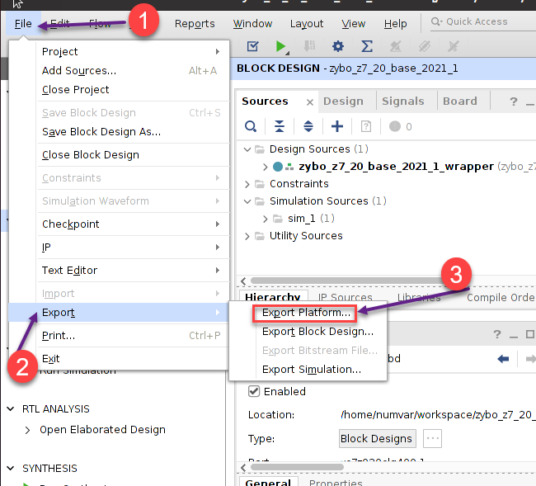Image resolution: width=536 pixels, height=486 pixels.
Task: Click the green Run arrow in toolbar
Action: (x=282, y=46)
